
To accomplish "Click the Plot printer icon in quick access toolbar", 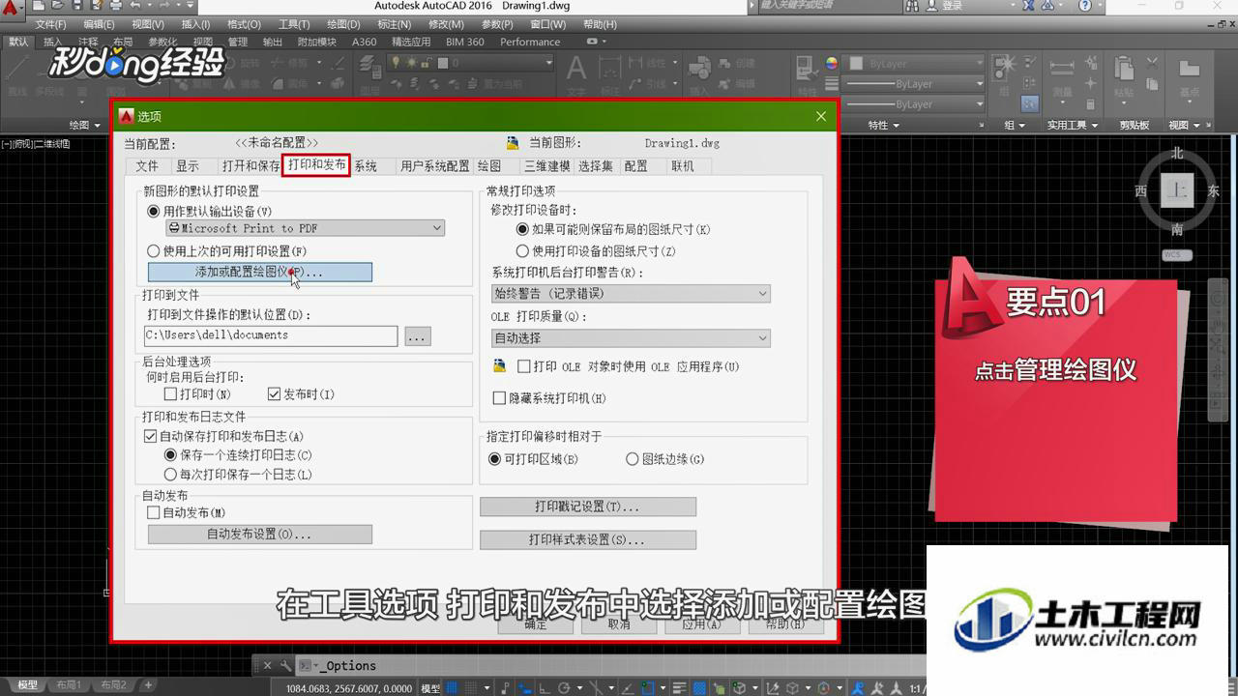I will [x=116, y=6].
